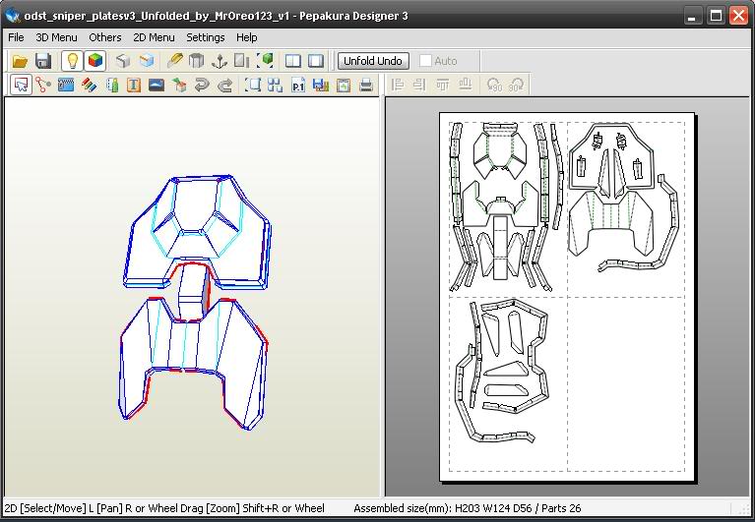
Task: Click the align top icon
Action: [443, 86]
